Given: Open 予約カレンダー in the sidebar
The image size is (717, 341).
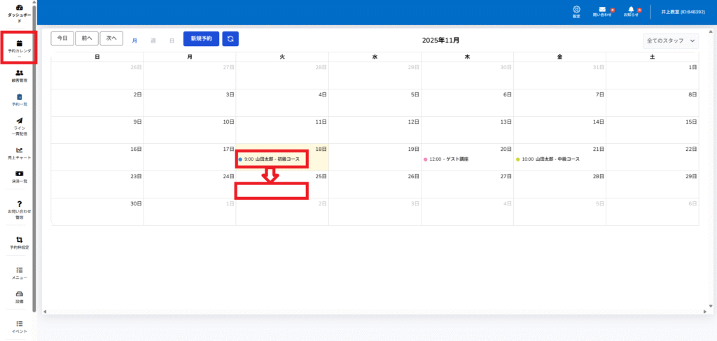Looking at the screenshot, I should coord(20,43).
